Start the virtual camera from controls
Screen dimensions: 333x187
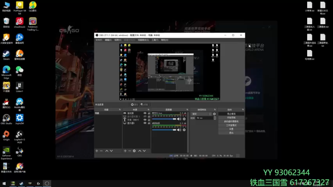pos(231,121)
